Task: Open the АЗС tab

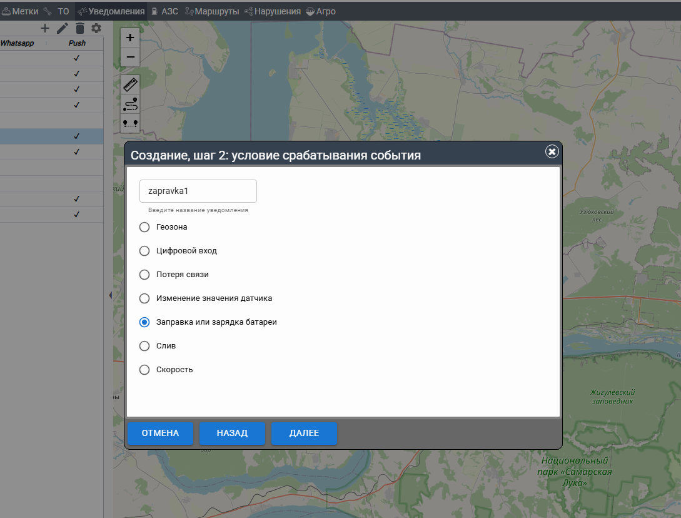Action: (165, 11)
